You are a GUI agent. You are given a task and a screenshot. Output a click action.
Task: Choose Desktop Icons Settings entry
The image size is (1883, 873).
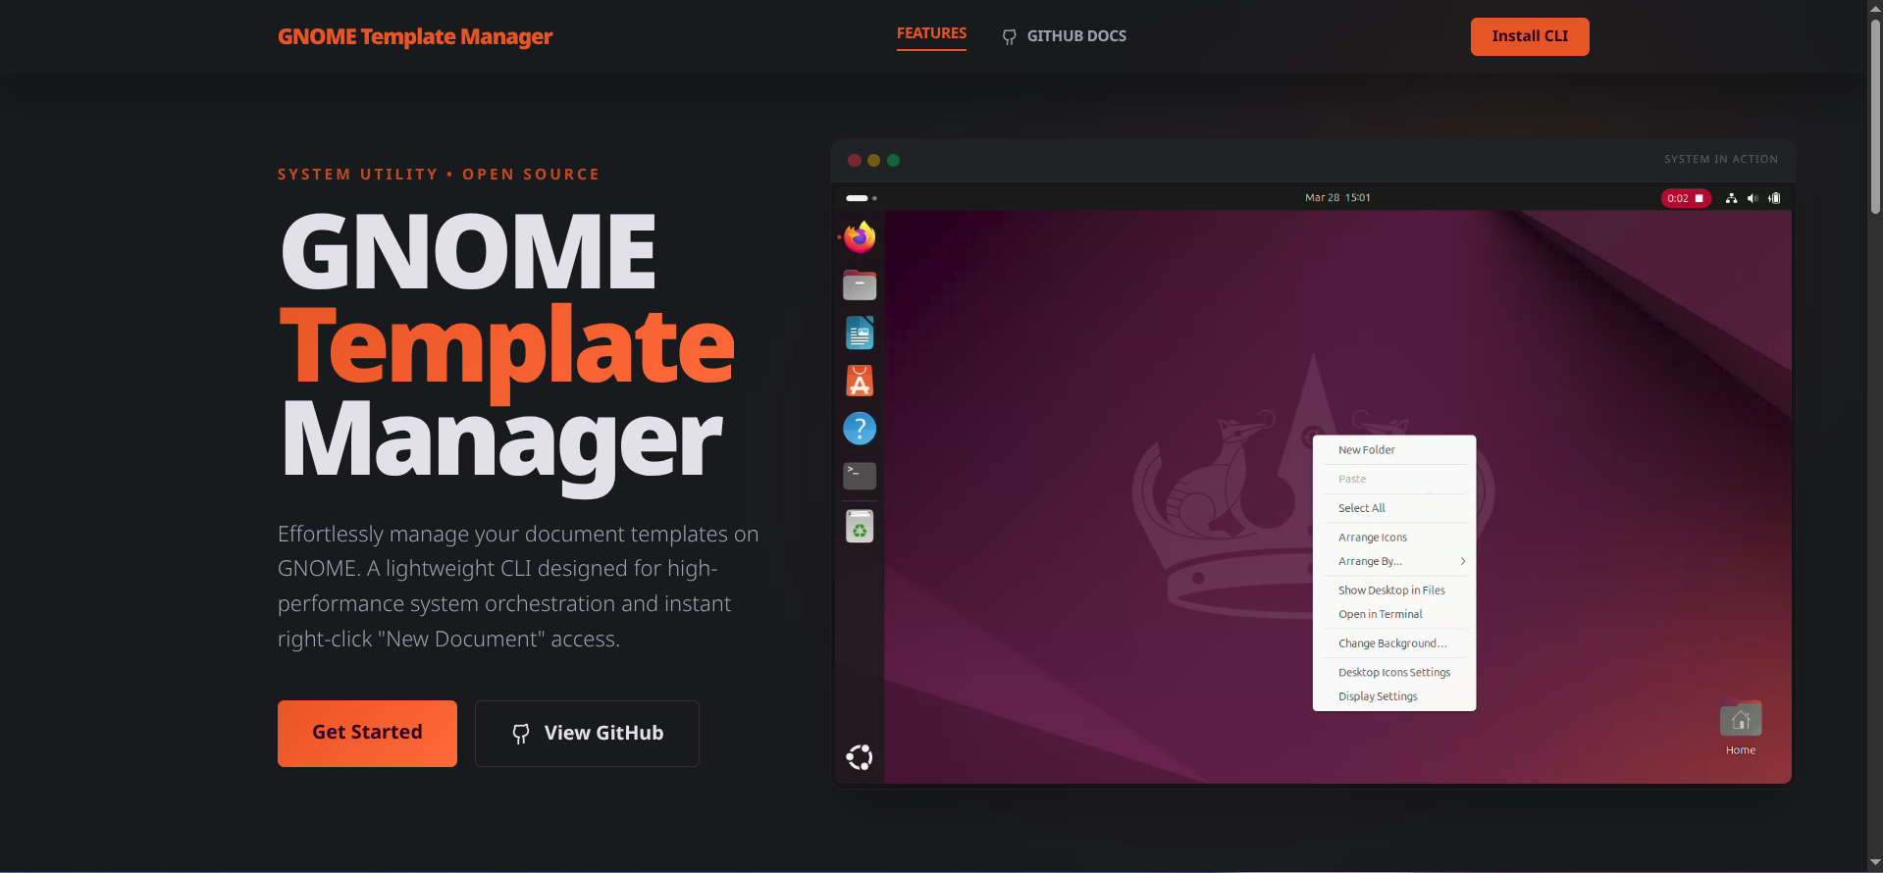coord(1394,673)
